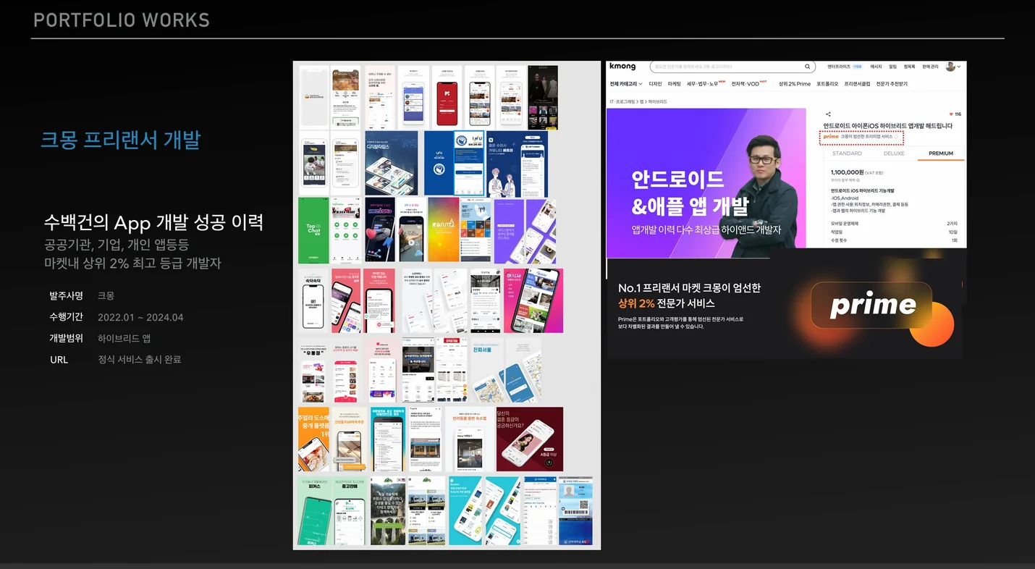Expand the profile dropdown arrow
1035x569 pixels.
[x=959, y=67]
